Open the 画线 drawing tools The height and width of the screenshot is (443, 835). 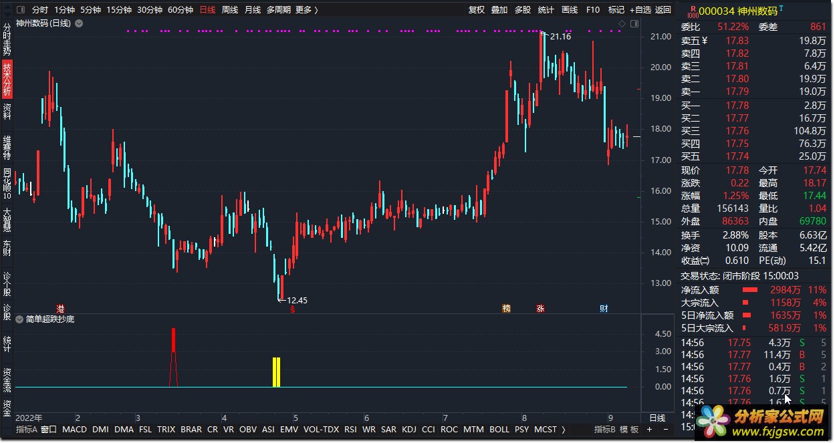(x=570, y=10)
